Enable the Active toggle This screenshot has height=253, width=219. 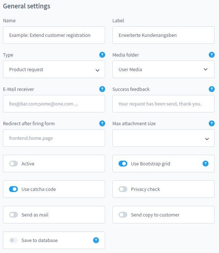click(x=13, y=164)
